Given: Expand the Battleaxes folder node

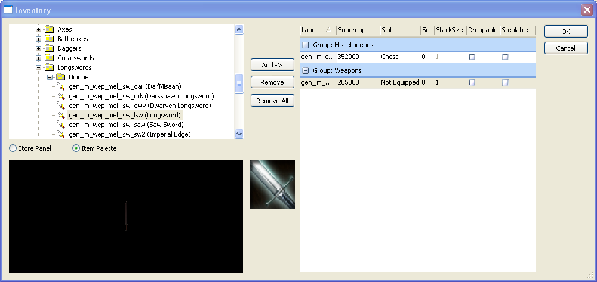Looking at the screenshot, I should pos(39,39).
